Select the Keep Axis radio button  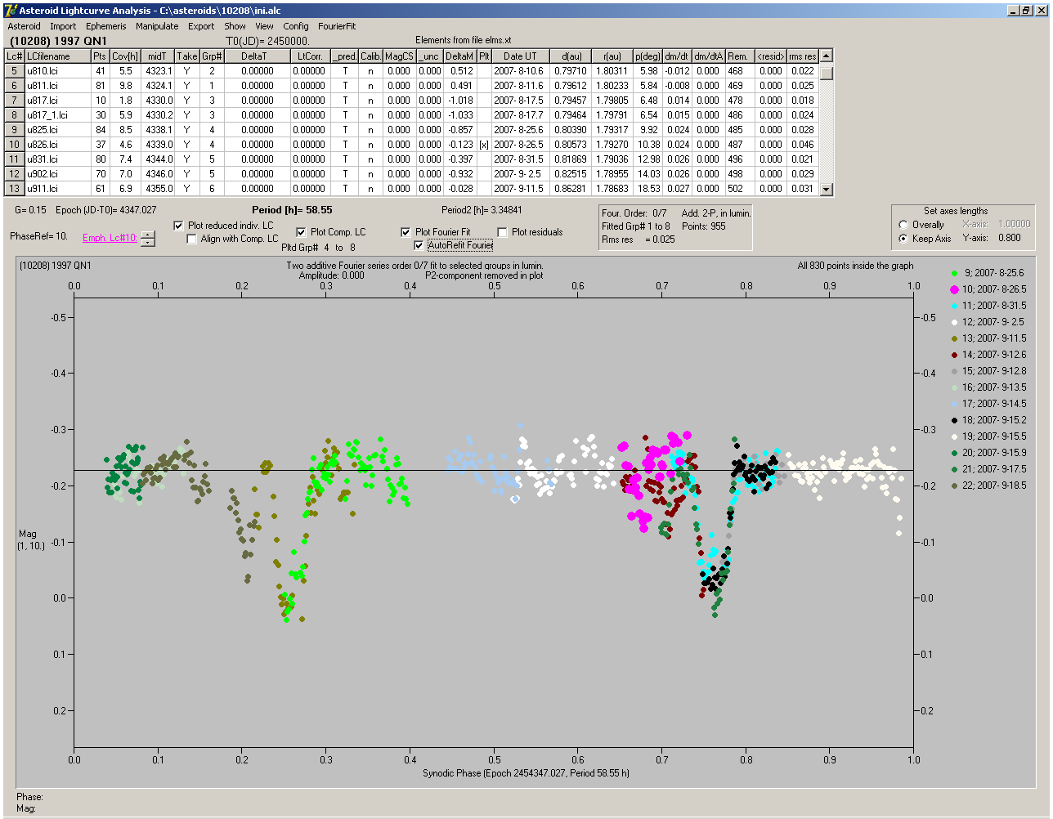point(903,239)
